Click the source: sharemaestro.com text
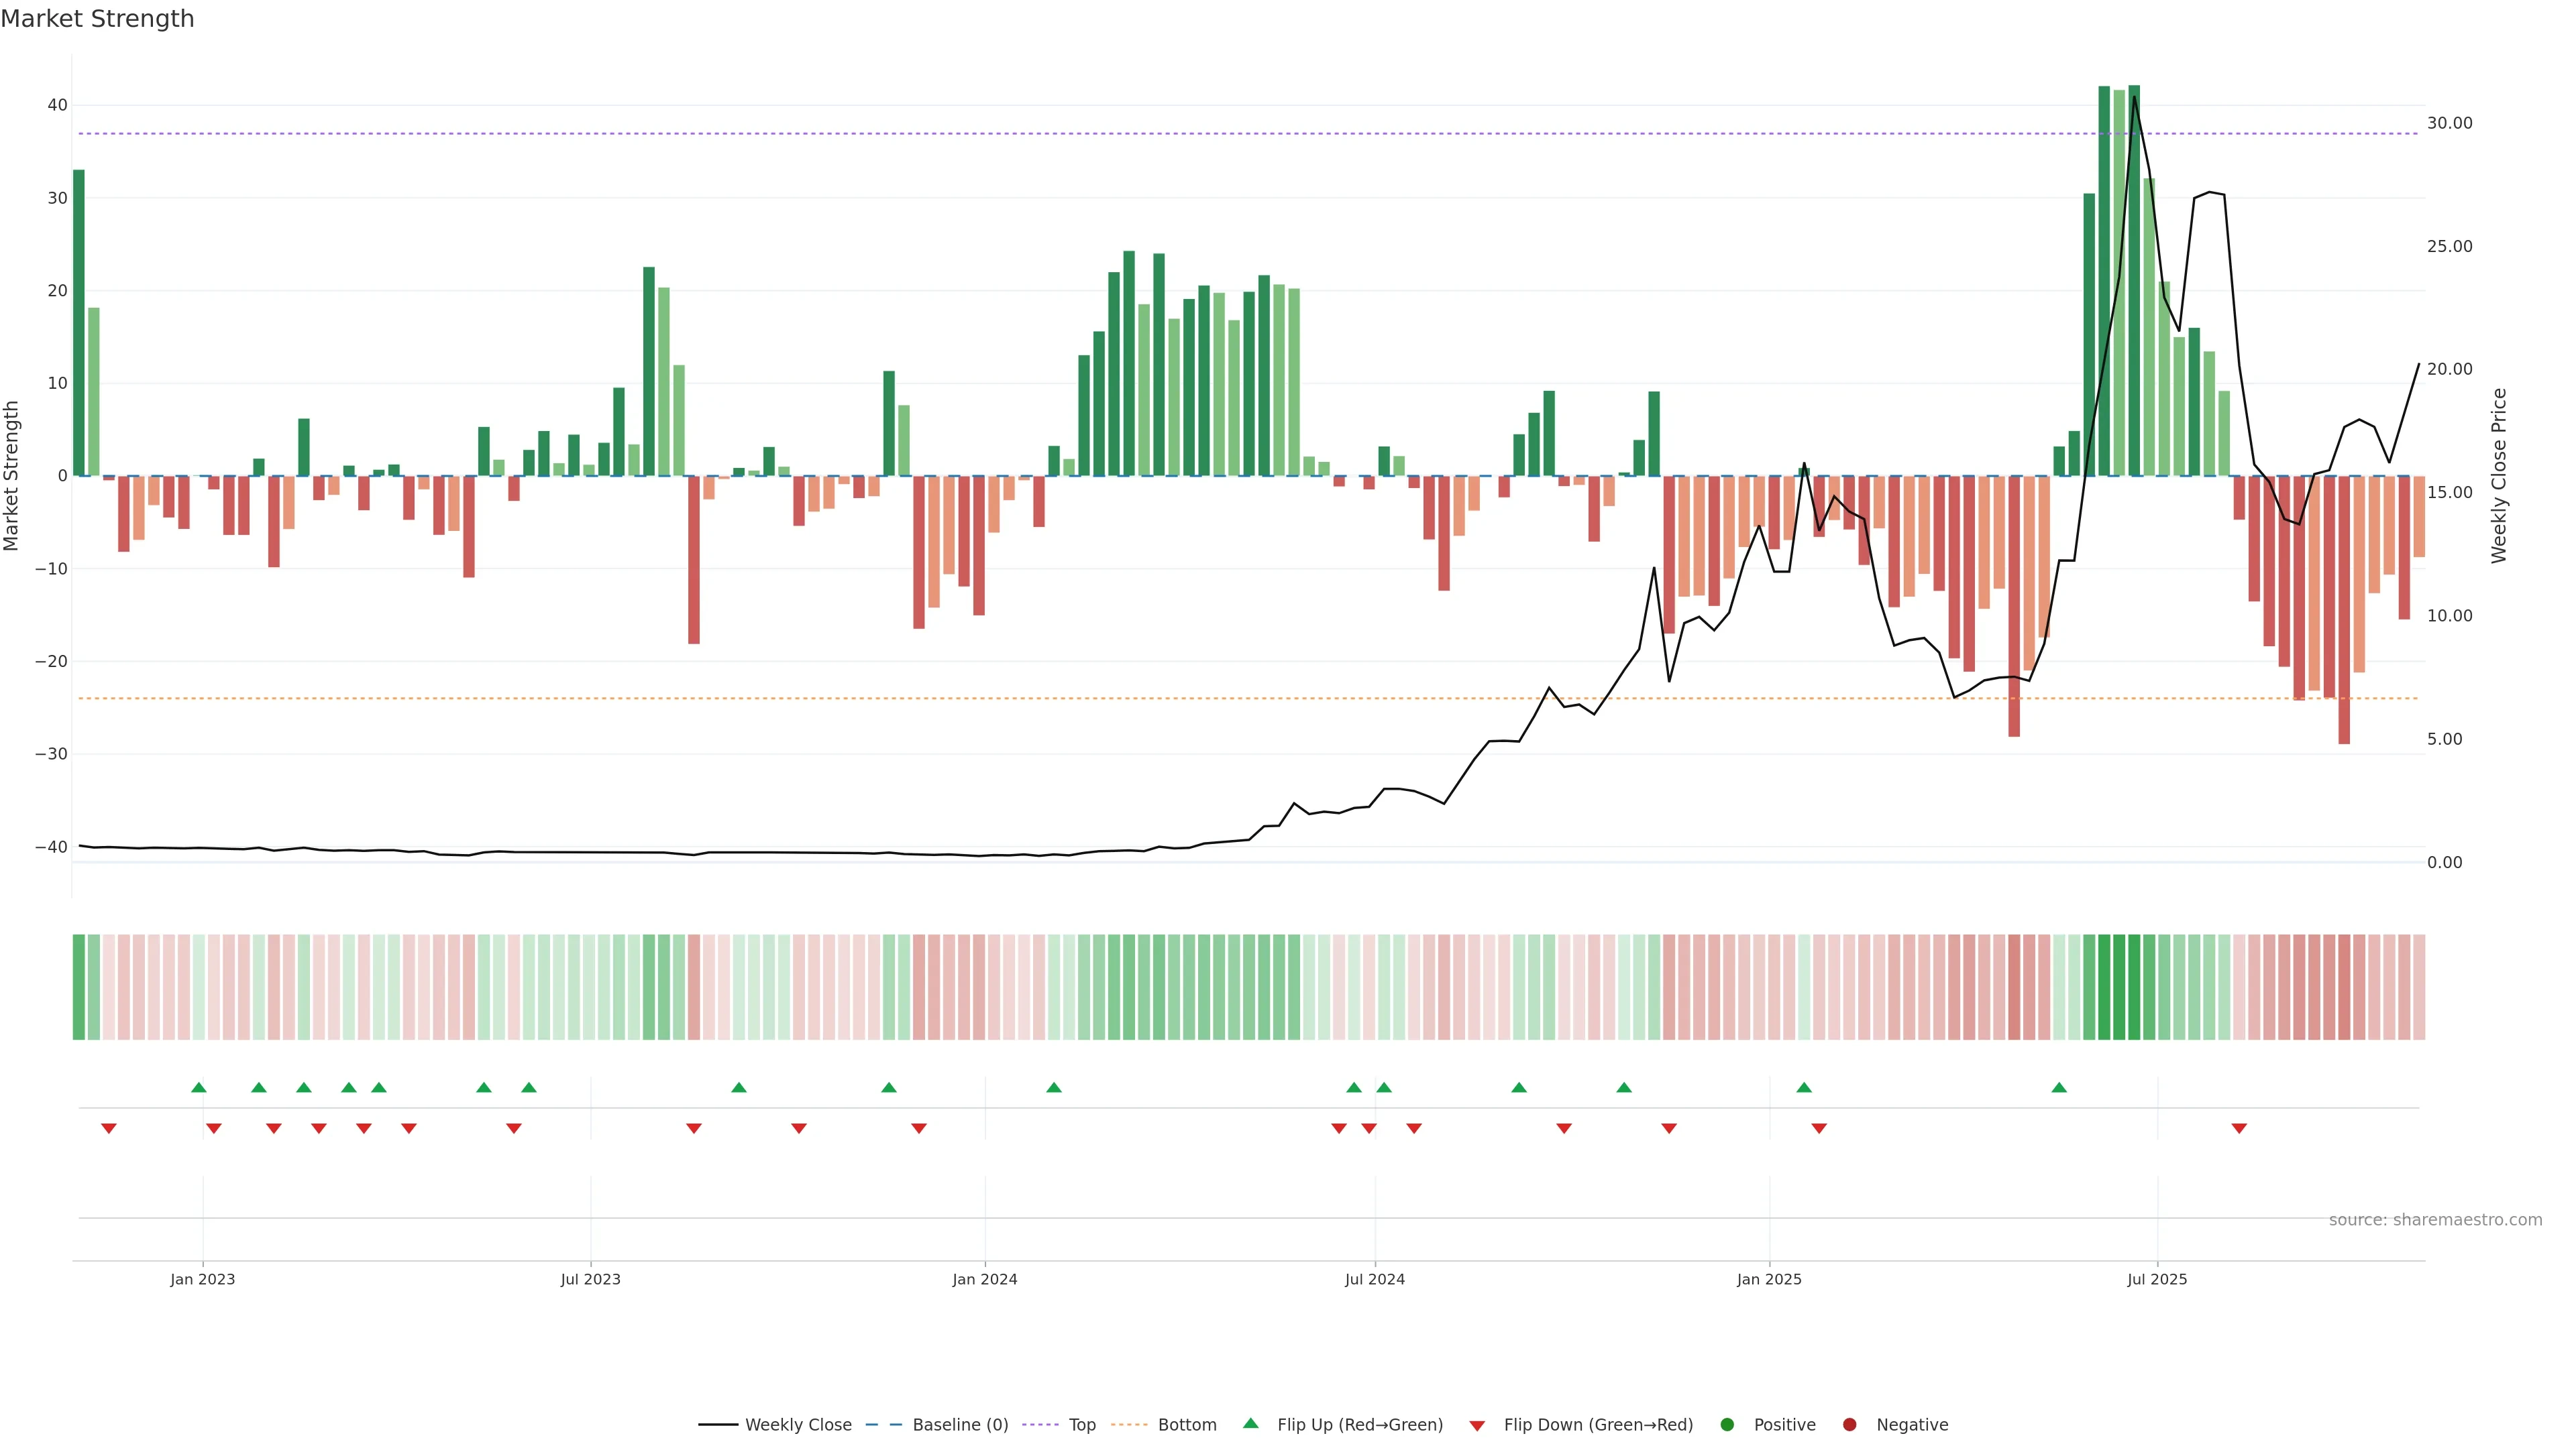The image size is (2576, 1448). coord(2435,1220)
